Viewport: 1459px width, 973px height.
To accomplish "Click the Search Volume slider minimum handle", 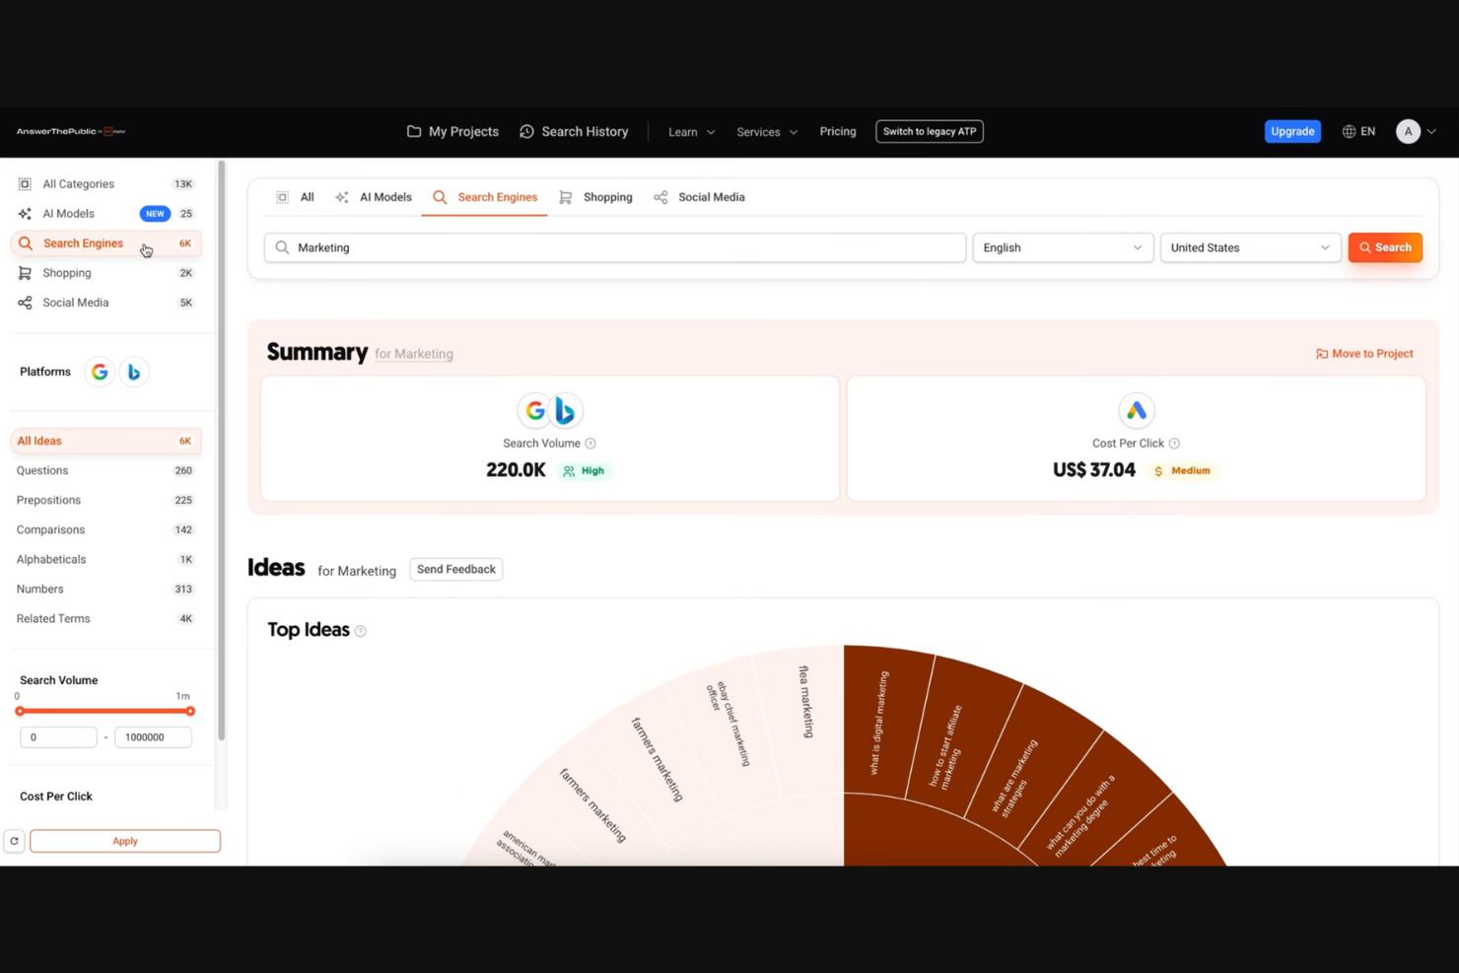I will (19, 711).
